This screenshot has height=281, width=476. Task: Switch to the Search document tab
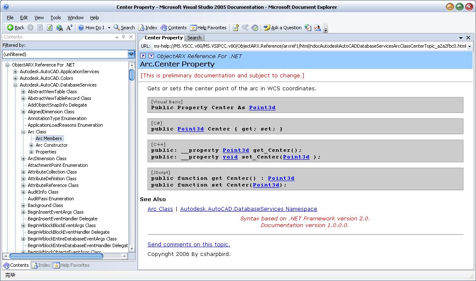(194, 38)
